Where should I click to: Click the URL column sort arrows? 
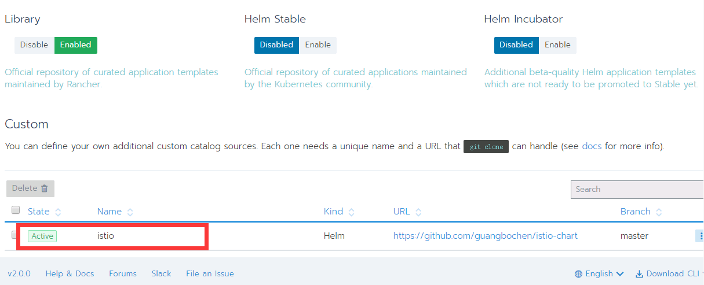[418, 212]
